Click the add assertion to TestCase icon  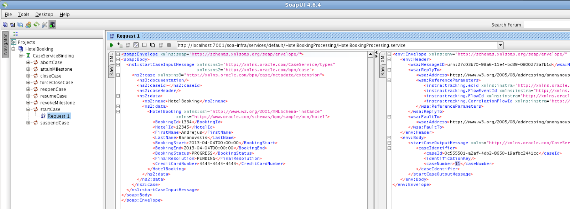[x=120, y=45]
